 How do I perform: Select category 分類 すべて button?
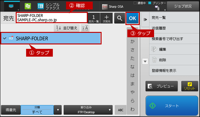point(37,110)
